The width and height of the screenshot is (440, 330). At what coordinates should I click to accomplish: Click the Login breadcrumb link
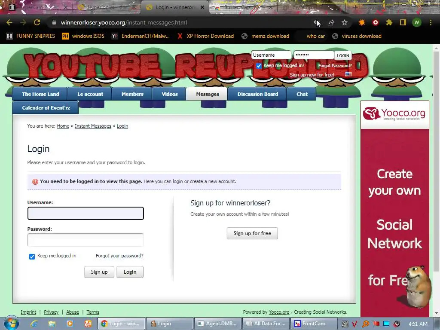pos(122,126)
